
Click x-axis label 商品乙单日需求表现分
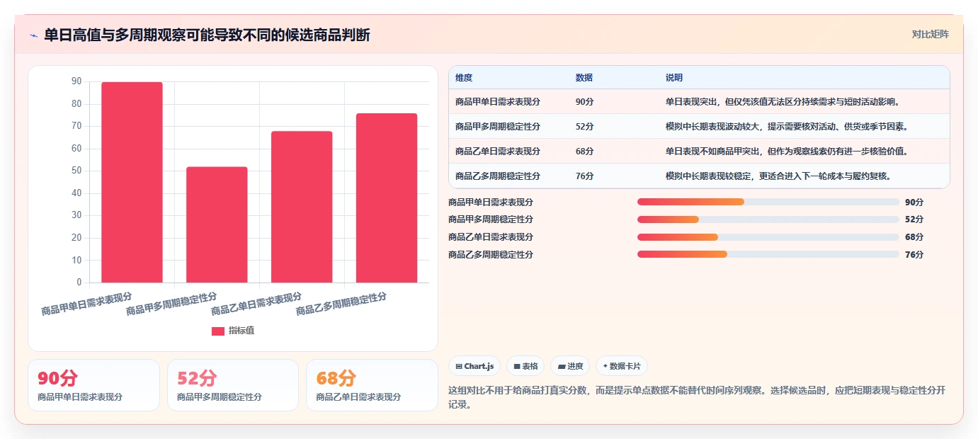(x=256, y=303)
